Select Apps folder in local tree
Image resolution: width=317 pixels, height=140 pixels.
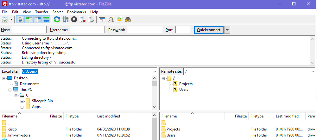pos(36,107)
